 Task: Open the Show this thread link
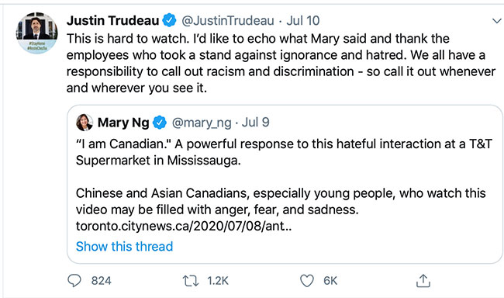(x=124, y=247)
